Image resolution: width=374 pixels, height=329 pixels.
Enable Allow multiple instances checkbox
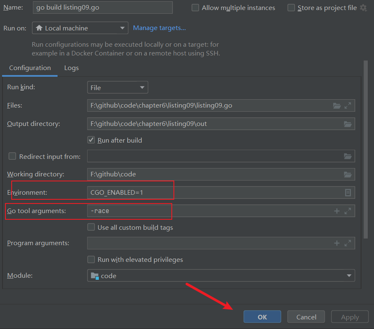(195, 8)
